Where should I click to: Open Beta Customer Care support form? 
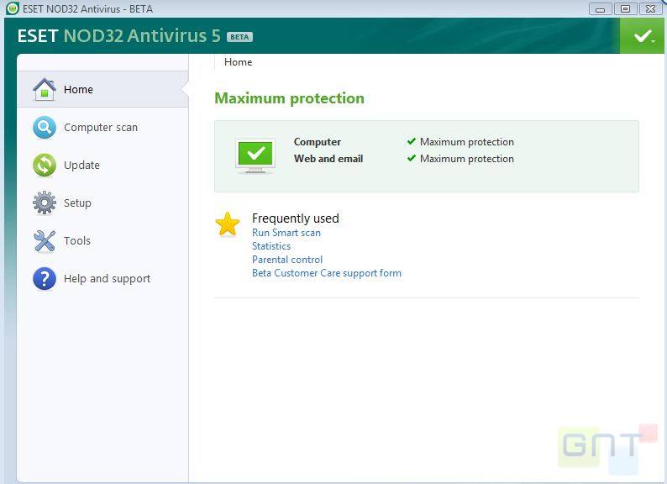point(327,273)
